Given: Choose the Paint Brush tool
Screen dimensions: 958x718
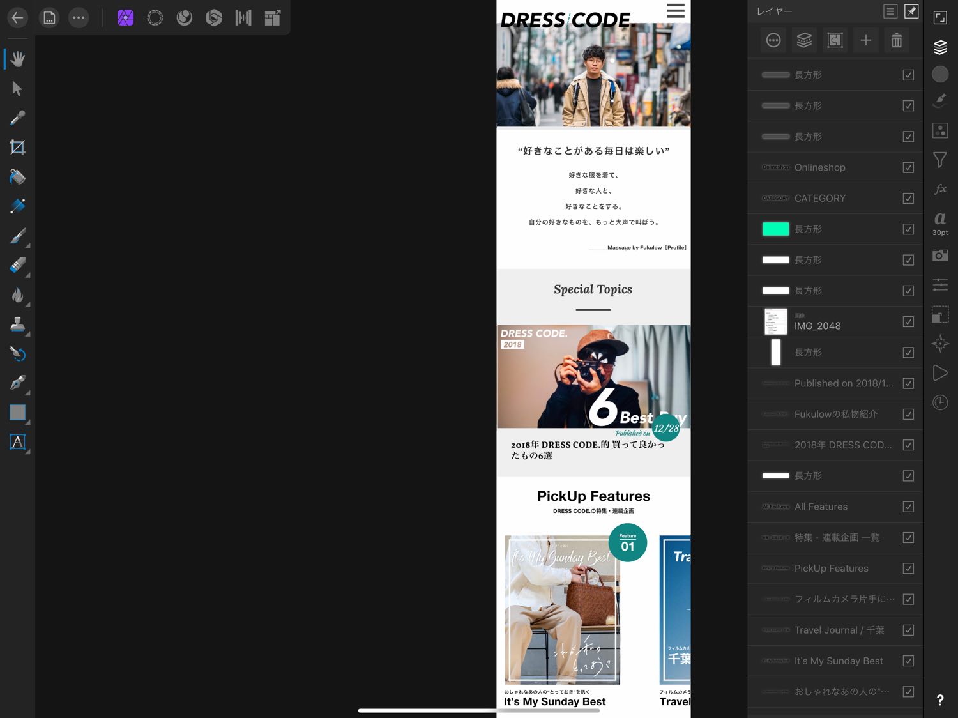Looking at the screenshot, I should pyautogui.click(x=17, y=236).
